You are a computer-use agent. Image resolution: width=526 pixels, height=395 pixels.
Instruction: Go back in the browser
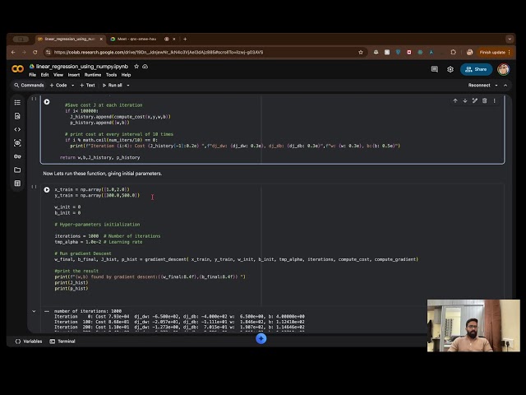(13, 53)
